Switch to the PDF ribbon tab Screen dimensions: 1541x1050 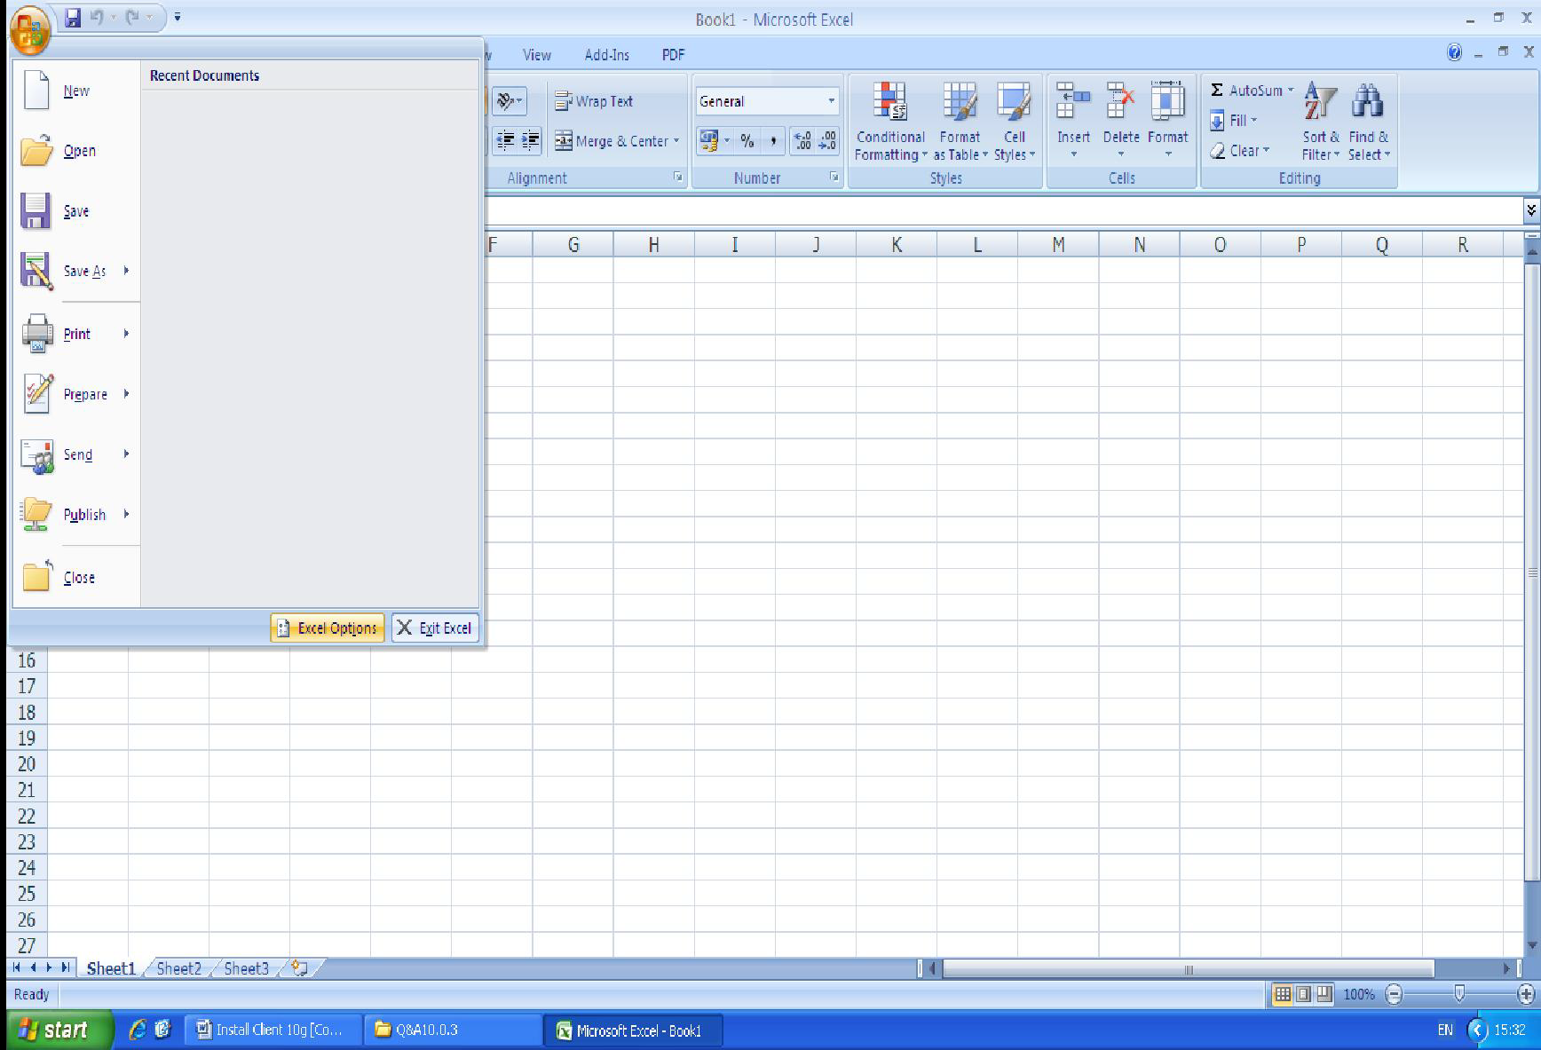(x=673, y=55)
